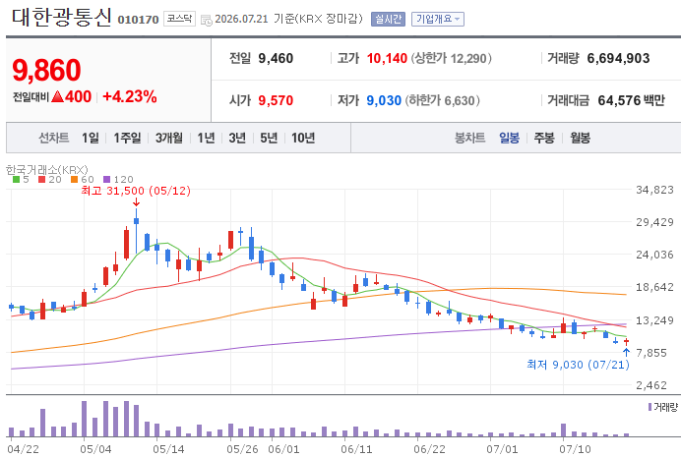
Task: Click the +4.23% change rate
Action: pos(130,96)
